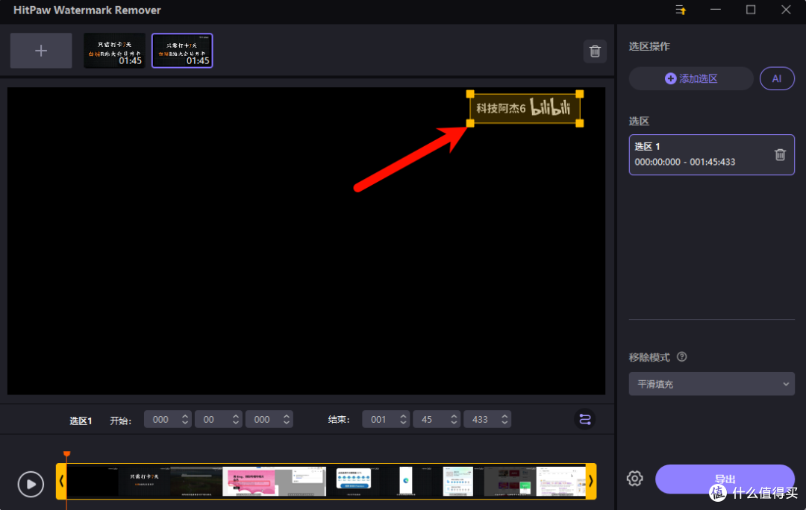Click the loop/sync selection duration icon
The width and height of the screenshot is (806, 510).
tap(585, 420)
